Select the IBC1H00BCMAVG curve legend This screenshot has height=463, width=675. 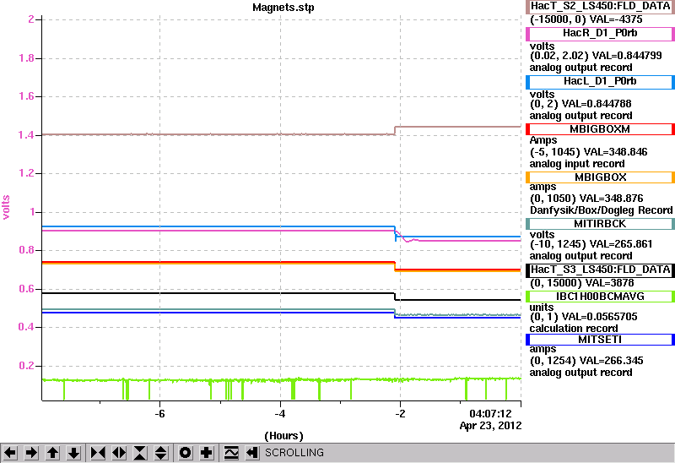[600, 297]
